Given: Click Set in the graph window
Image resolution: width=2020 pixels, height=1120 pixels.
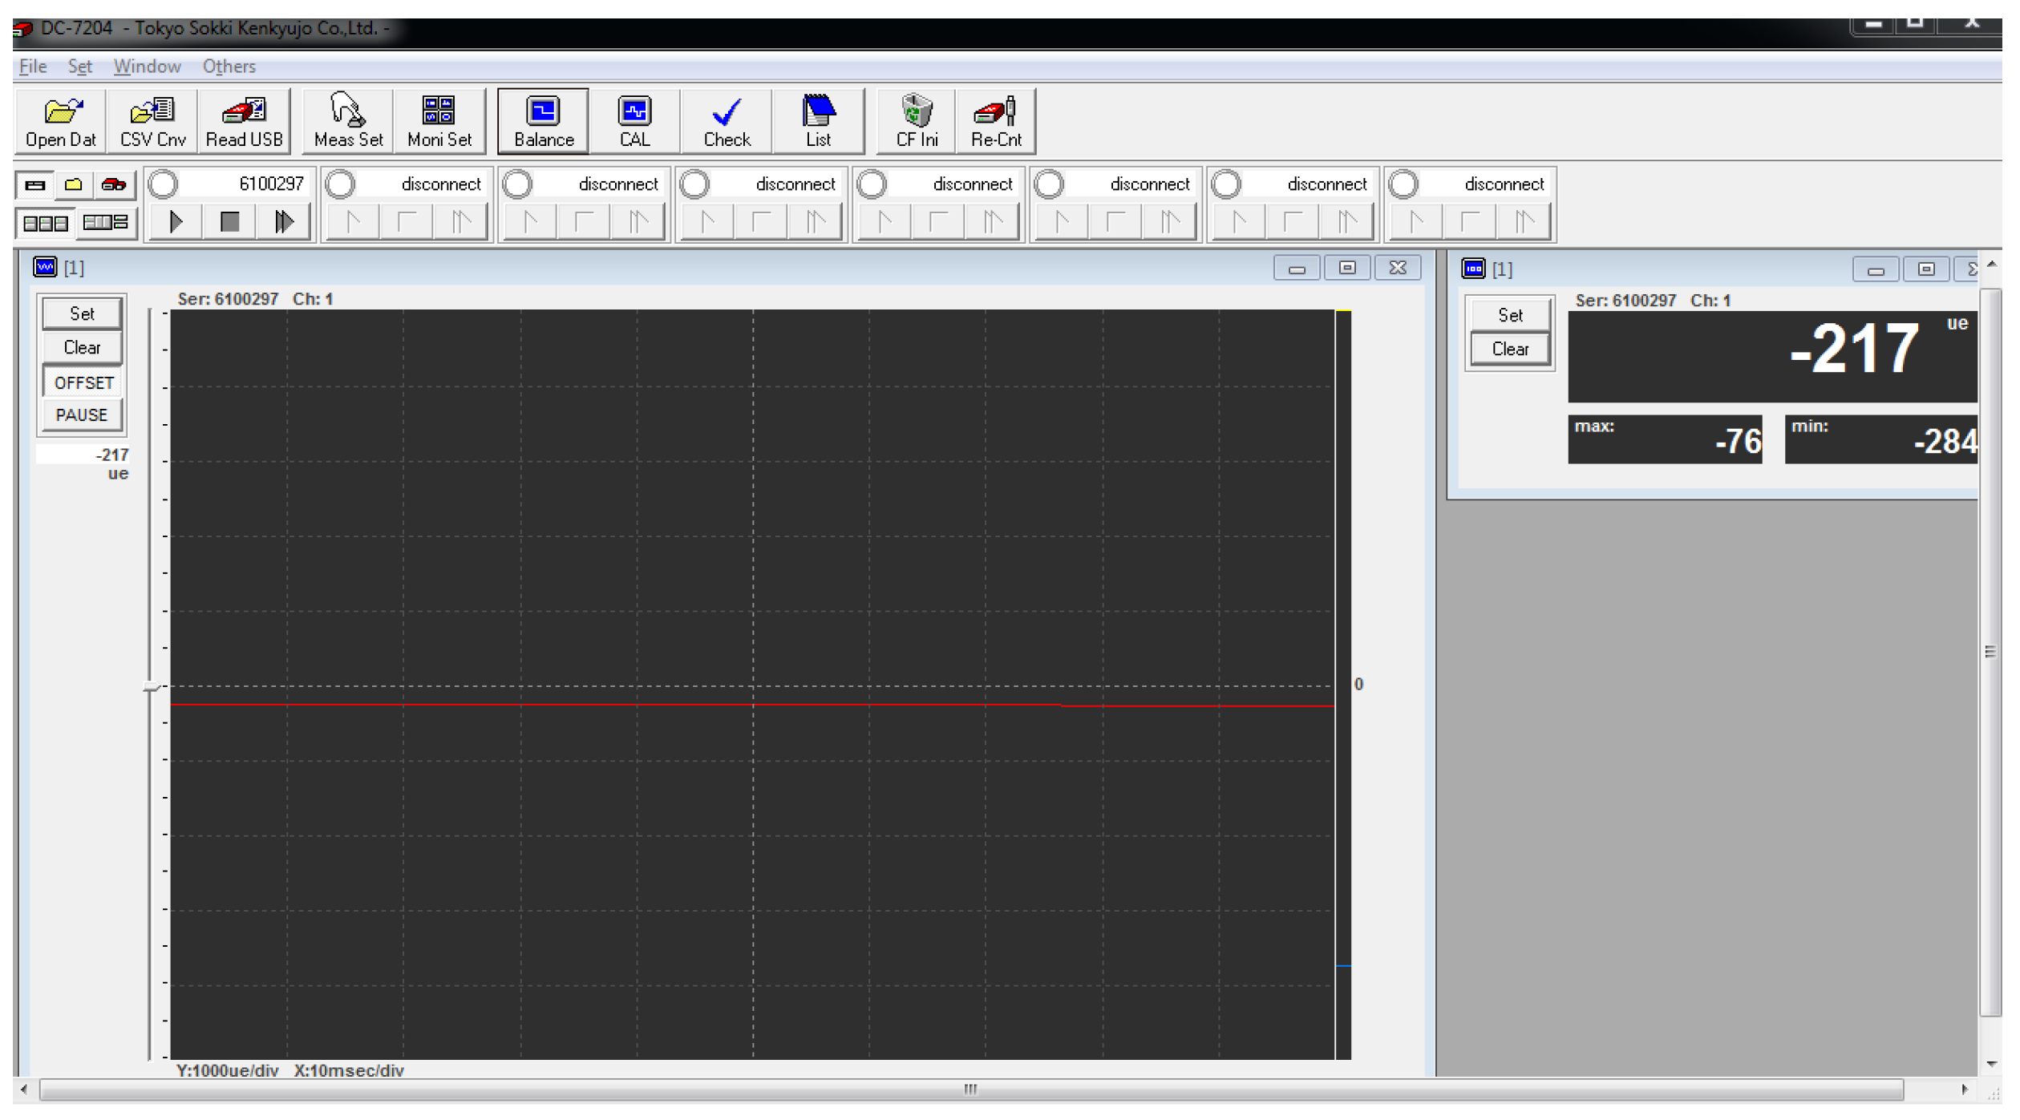Looking at the screenshot, I should (82, 313).
